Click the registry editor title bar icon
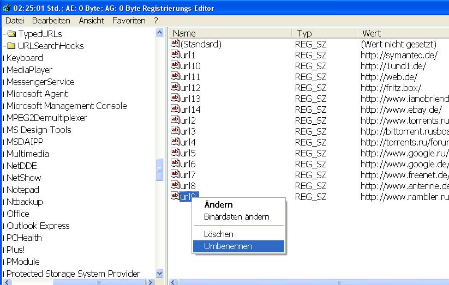Image resolution: width=449 pixels, height=285 pixels. click(x=6, y=8)
